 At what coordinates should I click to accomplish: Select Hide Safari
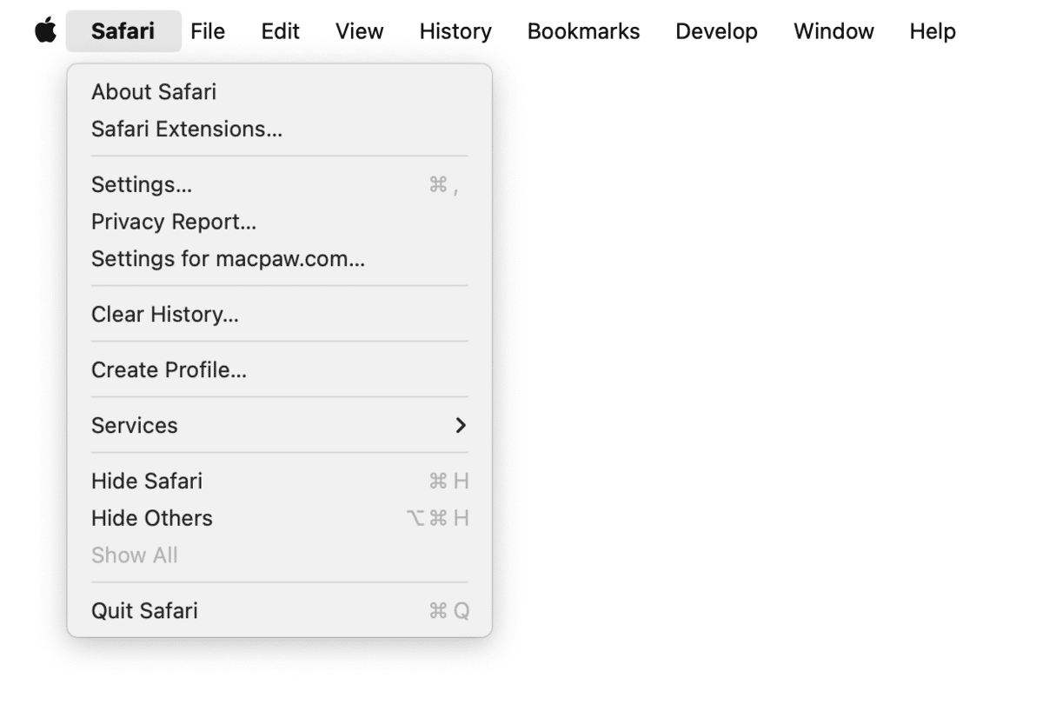click(x=280, y=482)
